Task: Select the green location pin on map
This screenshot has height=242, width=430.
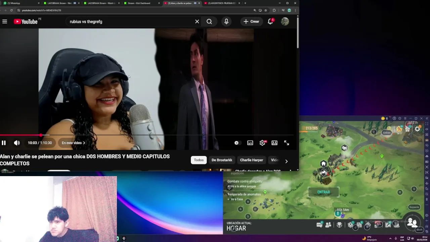Action: pos(382,156)
